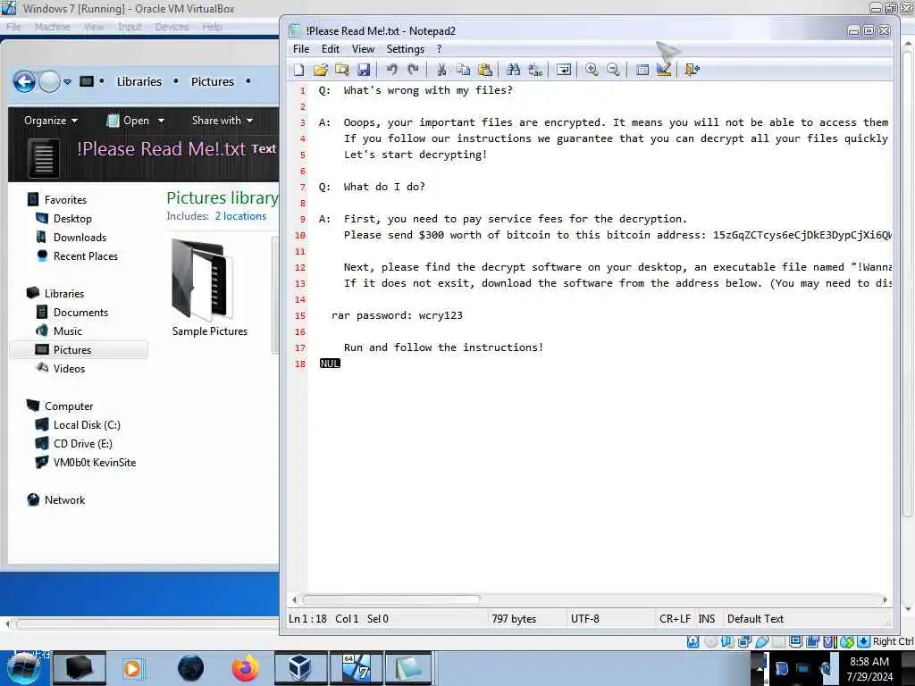
Task: Open the Settings menu in Notepad2
Action: (x=406, y=49)
